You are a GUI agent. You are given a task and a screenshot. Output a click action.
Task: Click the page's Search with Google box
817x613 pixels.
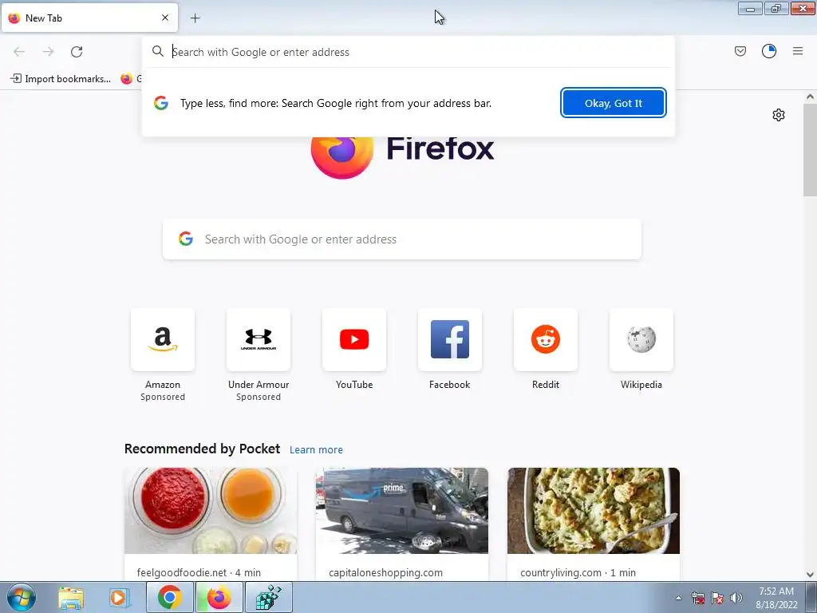tap(402, 239)
